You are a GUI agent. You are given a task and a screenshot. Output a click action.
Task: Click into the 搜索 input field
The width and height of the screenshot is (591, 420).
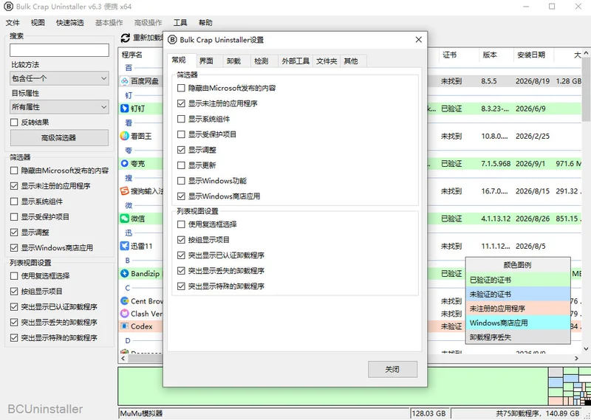[59, 50]
